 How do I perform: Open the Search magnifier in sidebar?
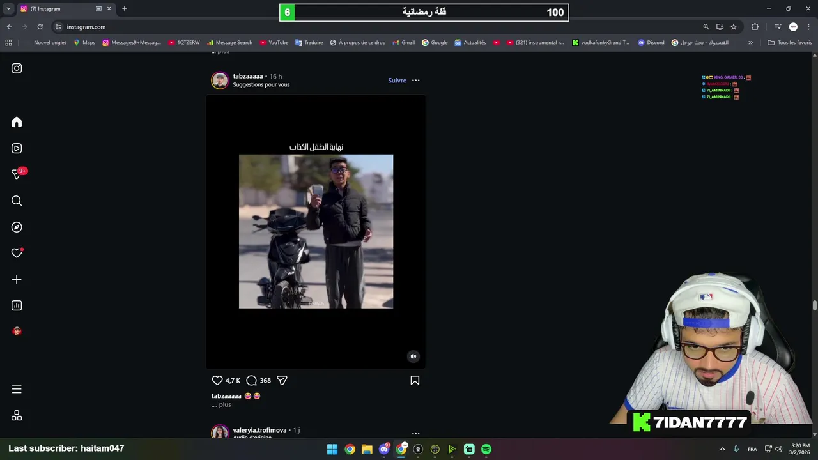click(x=17, y=201)
